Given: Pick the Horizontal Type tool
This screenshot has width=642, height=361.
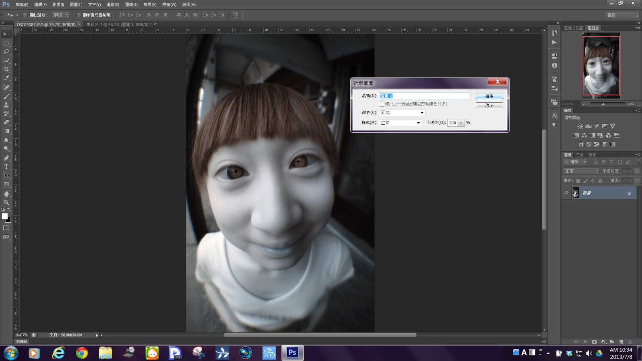Looking at the screenshot, I should 6,167.
